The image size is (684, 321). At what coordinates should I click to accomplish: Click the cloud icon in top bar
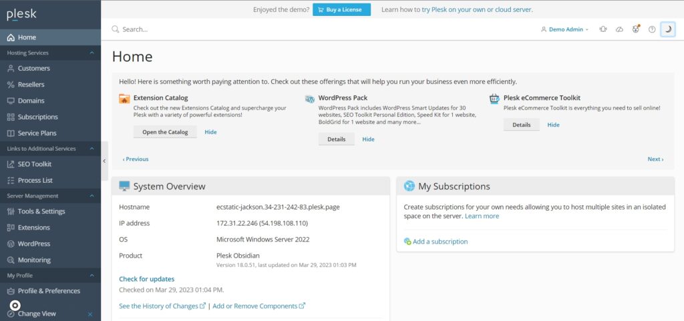pos(619,29)
